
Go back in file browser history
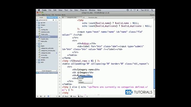[53, 20]
